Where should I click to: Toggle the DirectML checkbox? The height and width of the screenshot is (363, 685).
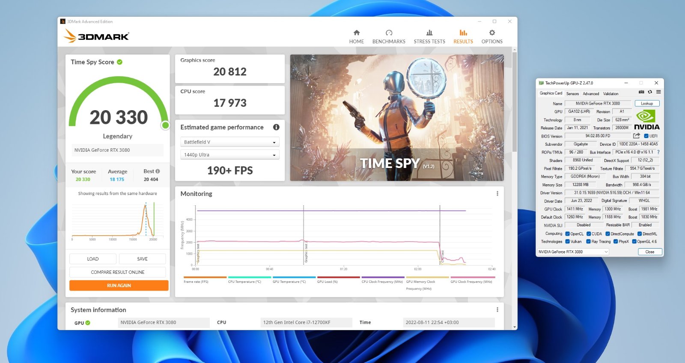pyautogui.click(x=639, y=234)
